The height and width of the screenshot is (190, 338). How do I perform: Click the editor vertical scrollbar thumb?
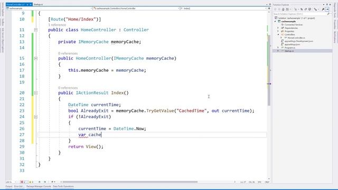[x=269, y=70]
